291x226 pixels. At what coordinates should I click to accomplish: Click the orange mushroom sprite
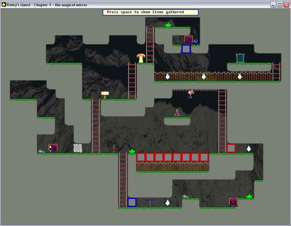[141, 58]
